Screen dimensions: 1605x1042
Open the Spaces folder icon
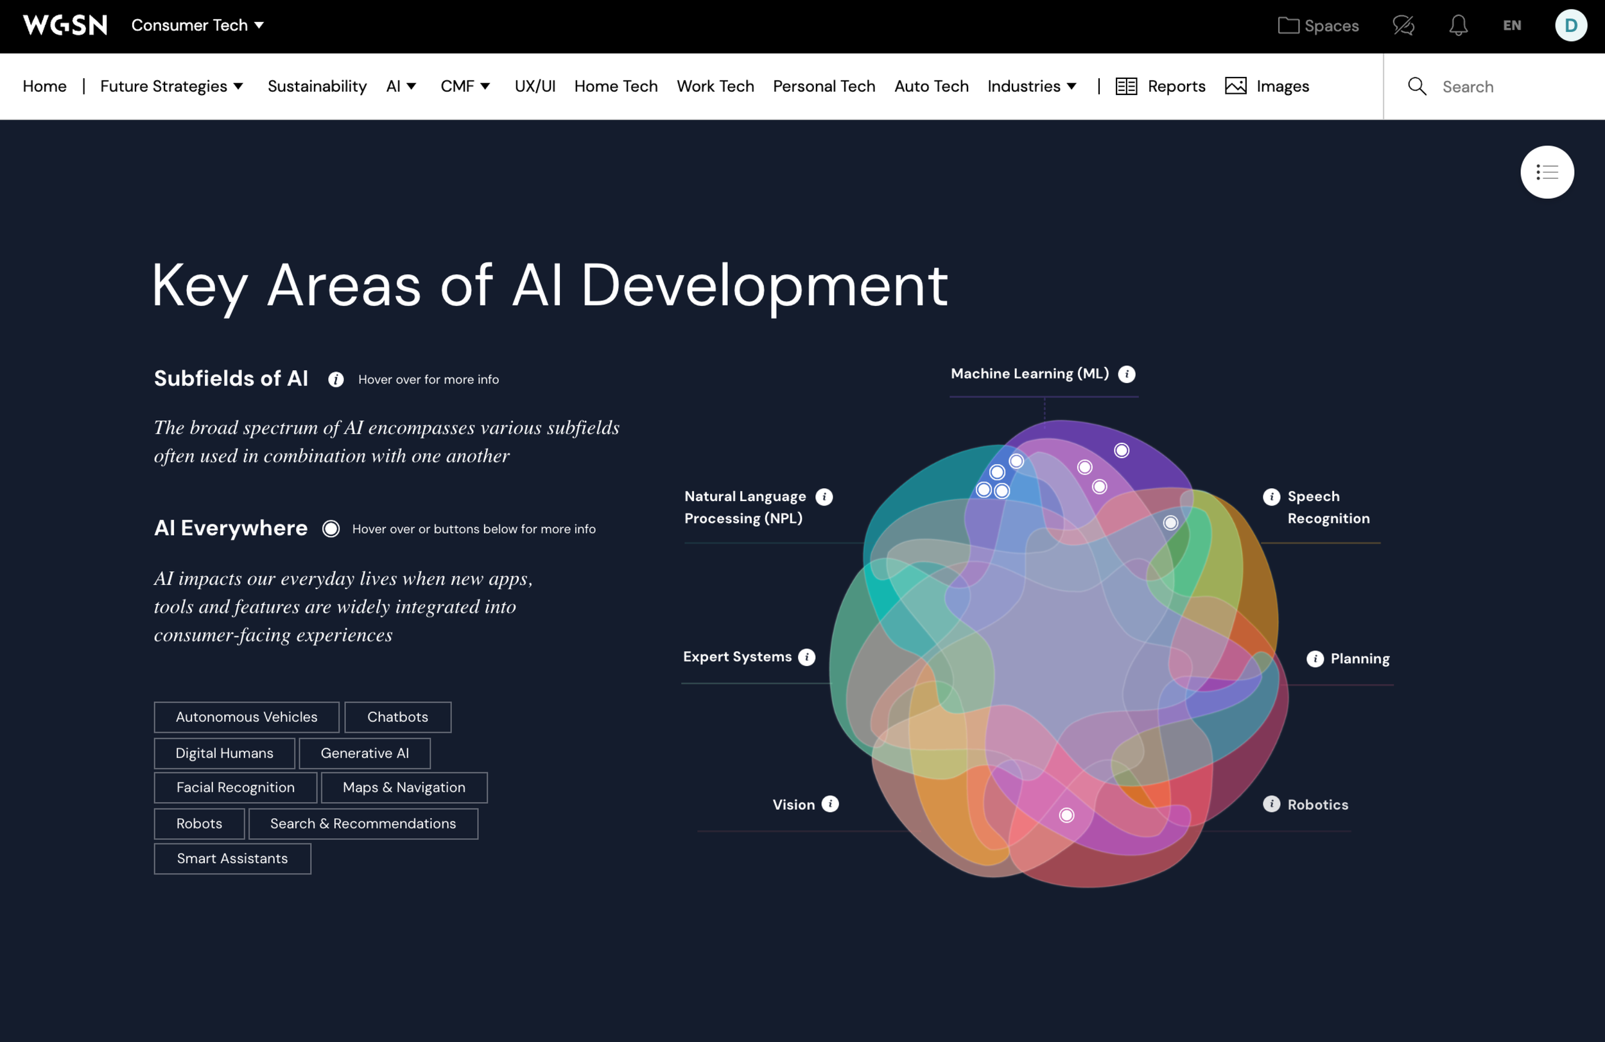point(1288,26)
